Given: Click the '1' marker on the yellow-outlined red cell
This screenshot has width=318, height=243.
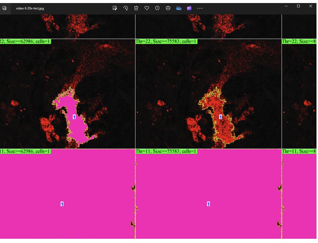Looking at the screenshot, I should tap(220, 117).
